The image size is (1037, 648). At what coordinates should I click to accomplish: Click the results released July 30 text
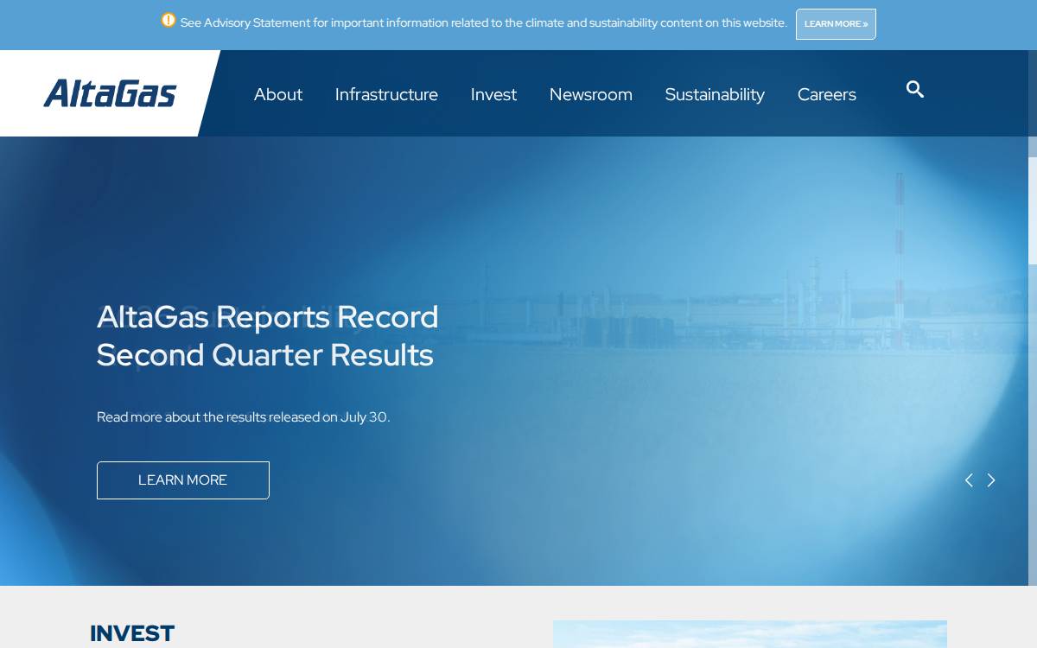pyautogui.click(x=244, y=417)
